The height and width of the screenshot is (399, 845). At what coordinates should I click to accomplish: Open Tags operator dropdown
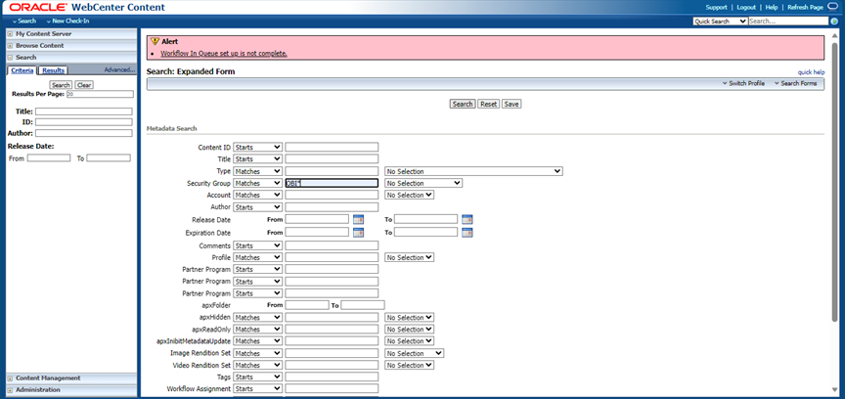257,377
